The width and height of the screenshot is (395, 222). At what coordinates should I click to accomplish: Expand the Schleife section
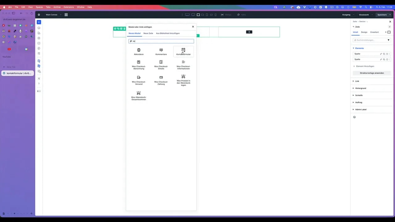359,95
